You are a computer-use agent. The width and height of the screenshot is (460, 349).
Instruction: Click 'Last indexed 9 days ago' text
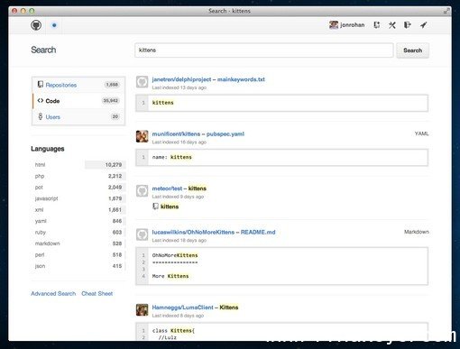(x=178, y=197)
